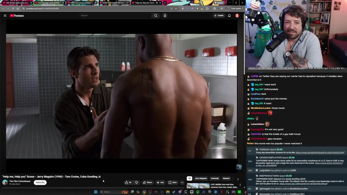This screenshot has width=347, height=195.
Task: Select the All filter chip
Action: [189, 178]
